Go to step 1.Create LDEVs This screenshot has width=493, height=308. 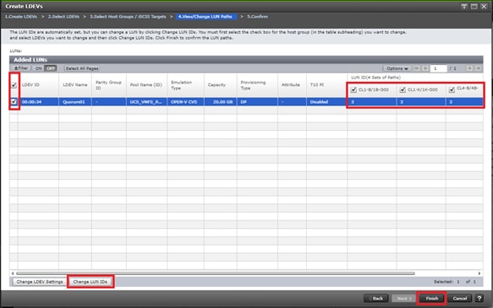pos(21,17)
